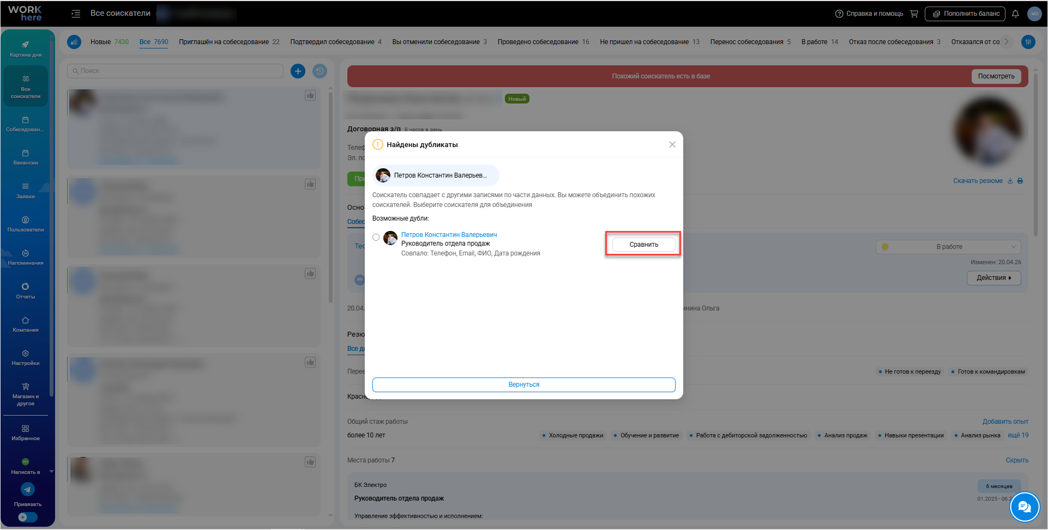Open Пользователи sidebar section
The image size is (1048, 530).
coord(26,224)
